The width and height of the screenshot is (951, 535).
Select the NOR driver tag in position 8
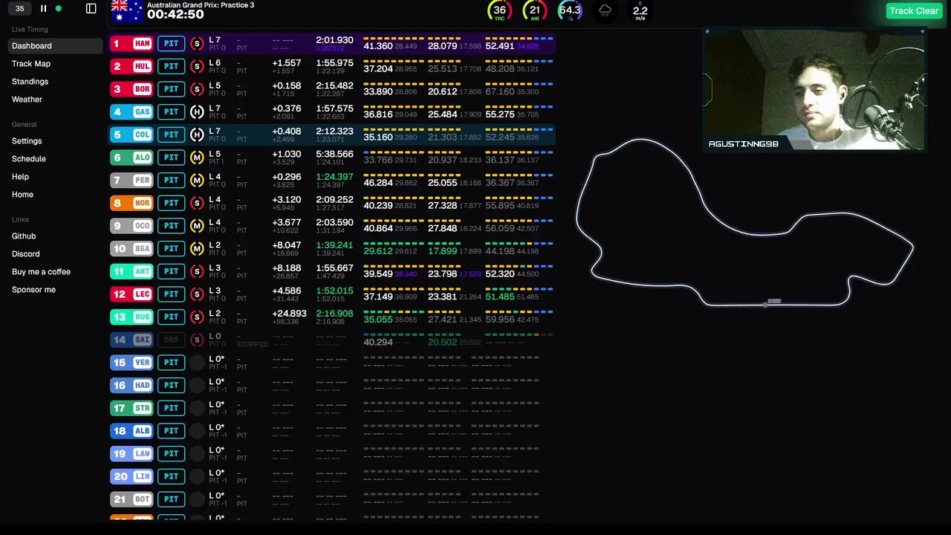[x=132, y=203]
